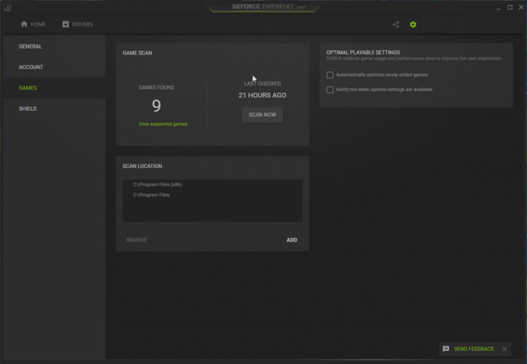Maximize the GeForce Experience window
The height and width of the screenshot is (364, 527).
pyautogui.click(x=510, y=7)
